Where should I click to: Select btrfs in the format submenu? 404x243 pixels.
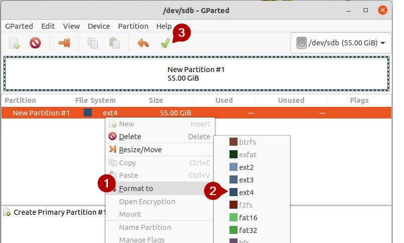click(x=252, y=142)
